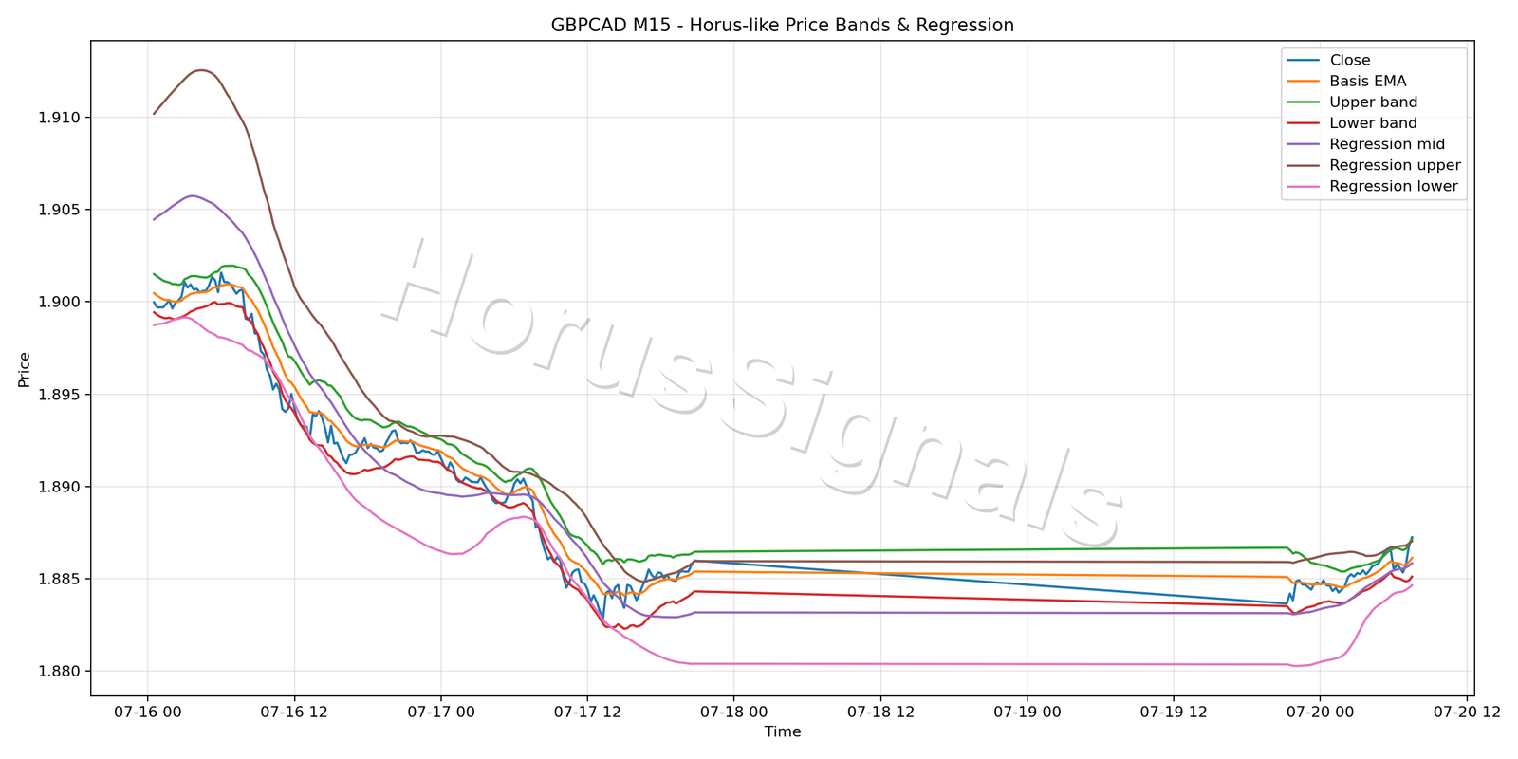Viewport: 1518px width, 759px height.
Task: Click the 07-17 12 x-axis tick label
Action: [x=587, y=712]
